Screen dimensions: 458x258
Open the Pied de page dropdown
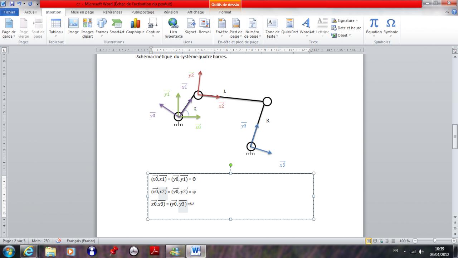pos(236,28)
